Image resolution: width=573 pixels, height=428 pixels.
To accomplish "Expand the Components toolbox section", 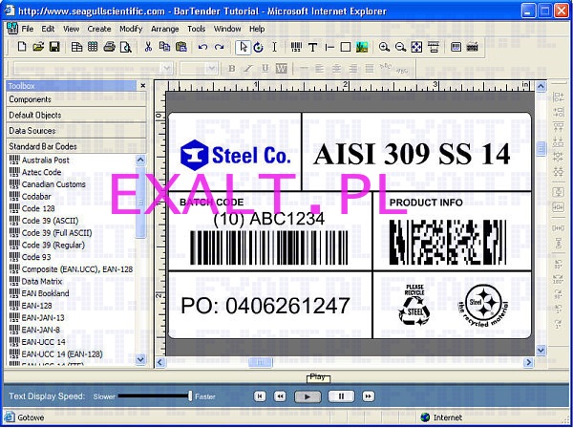I will pyautogui.click(x=76, y=99).
